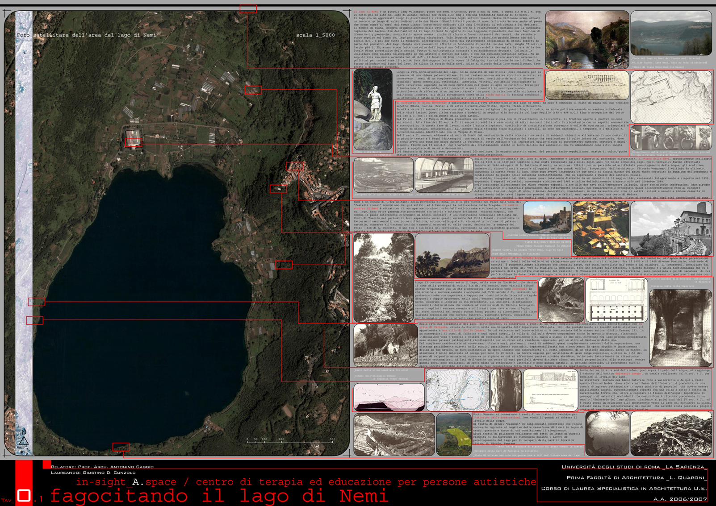Select the museum interior arched hall photo

(444, 175)
